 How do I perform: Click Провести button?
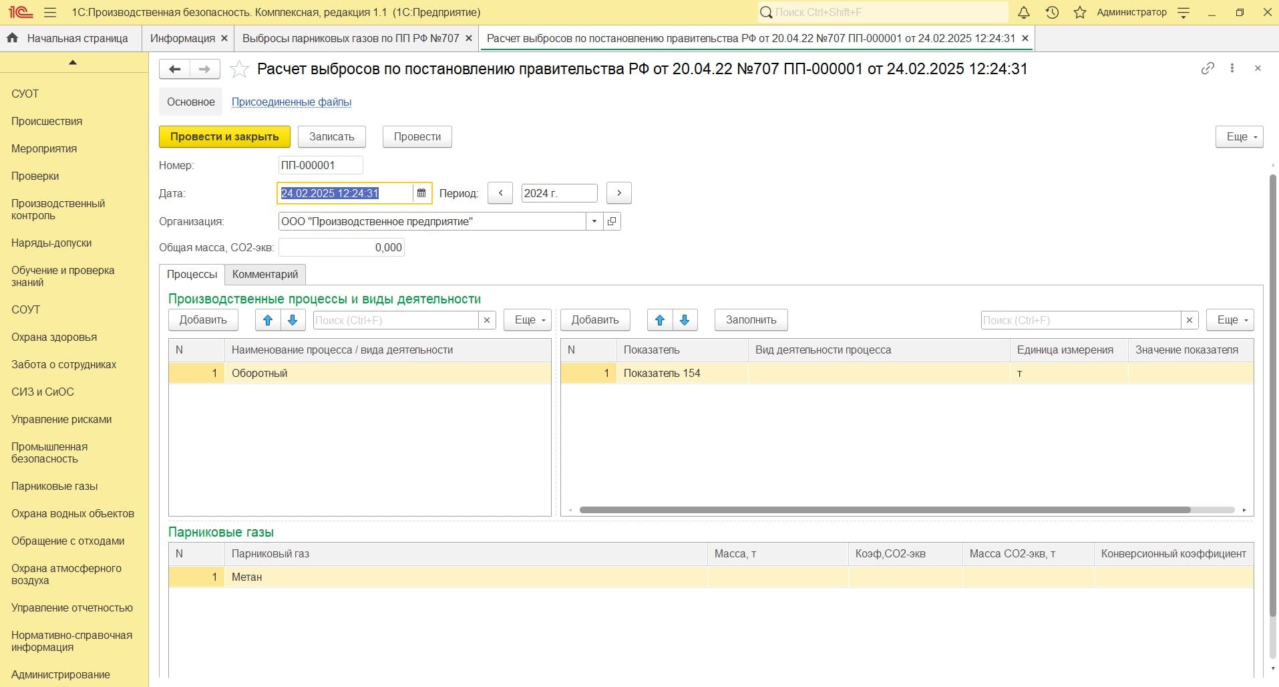pos(417,136)
